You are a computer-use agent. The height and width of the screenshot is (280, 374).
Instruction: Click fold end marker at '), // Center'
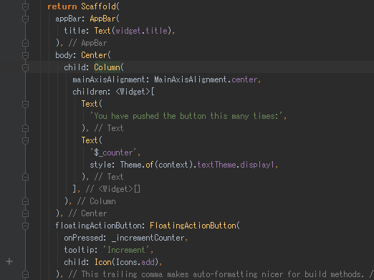[25, 213]
